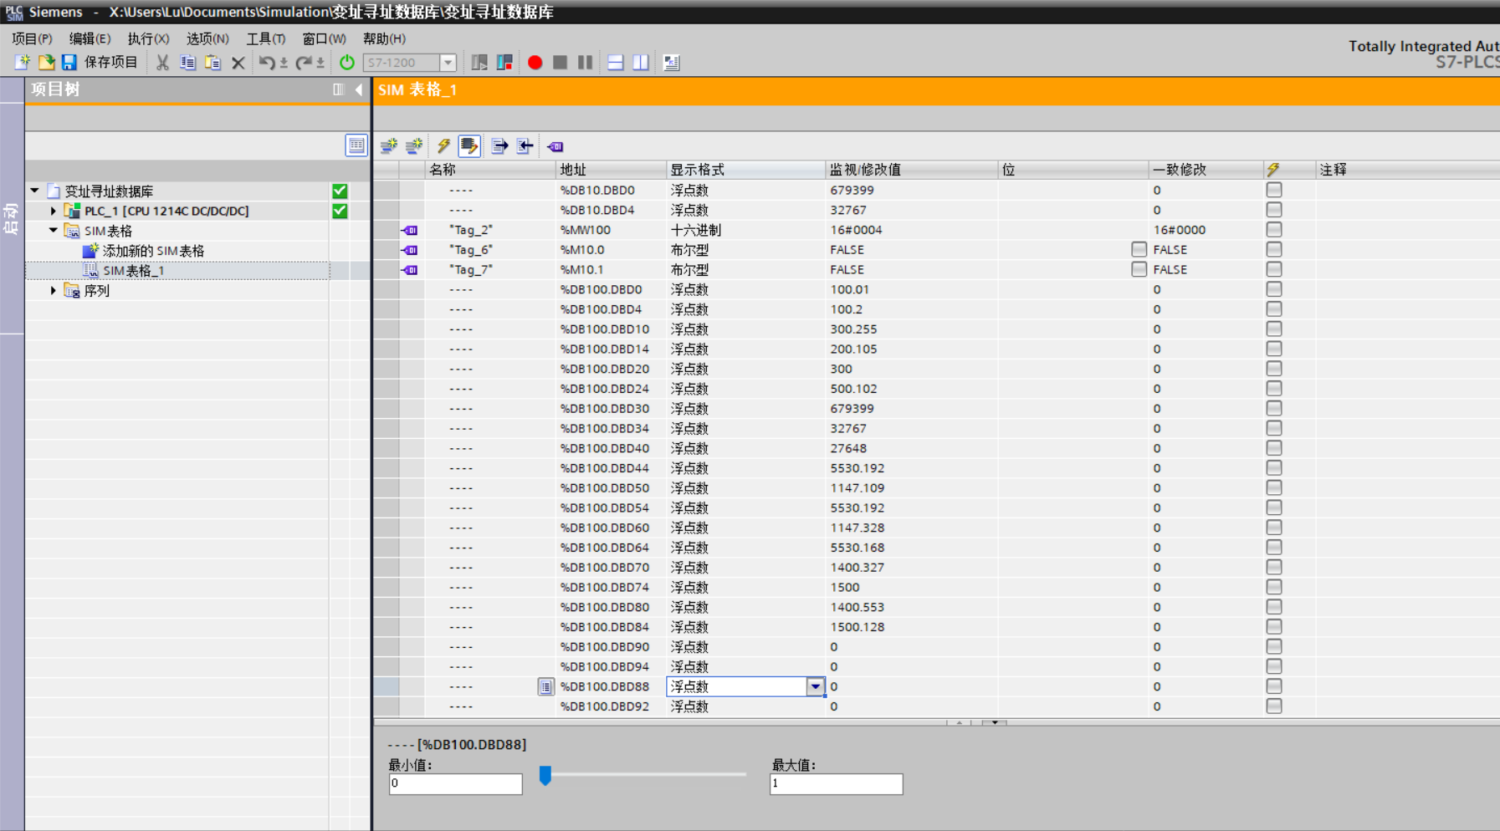Click the 最大值 input field
The width and height of the screenshot is (1500, 831).
point(836,783)
